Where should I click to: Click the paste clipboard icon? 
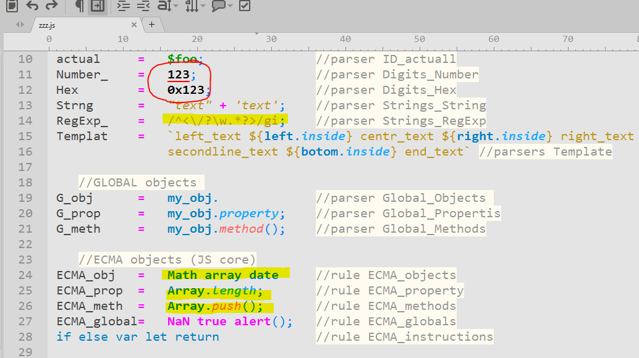tap(12, 6)
